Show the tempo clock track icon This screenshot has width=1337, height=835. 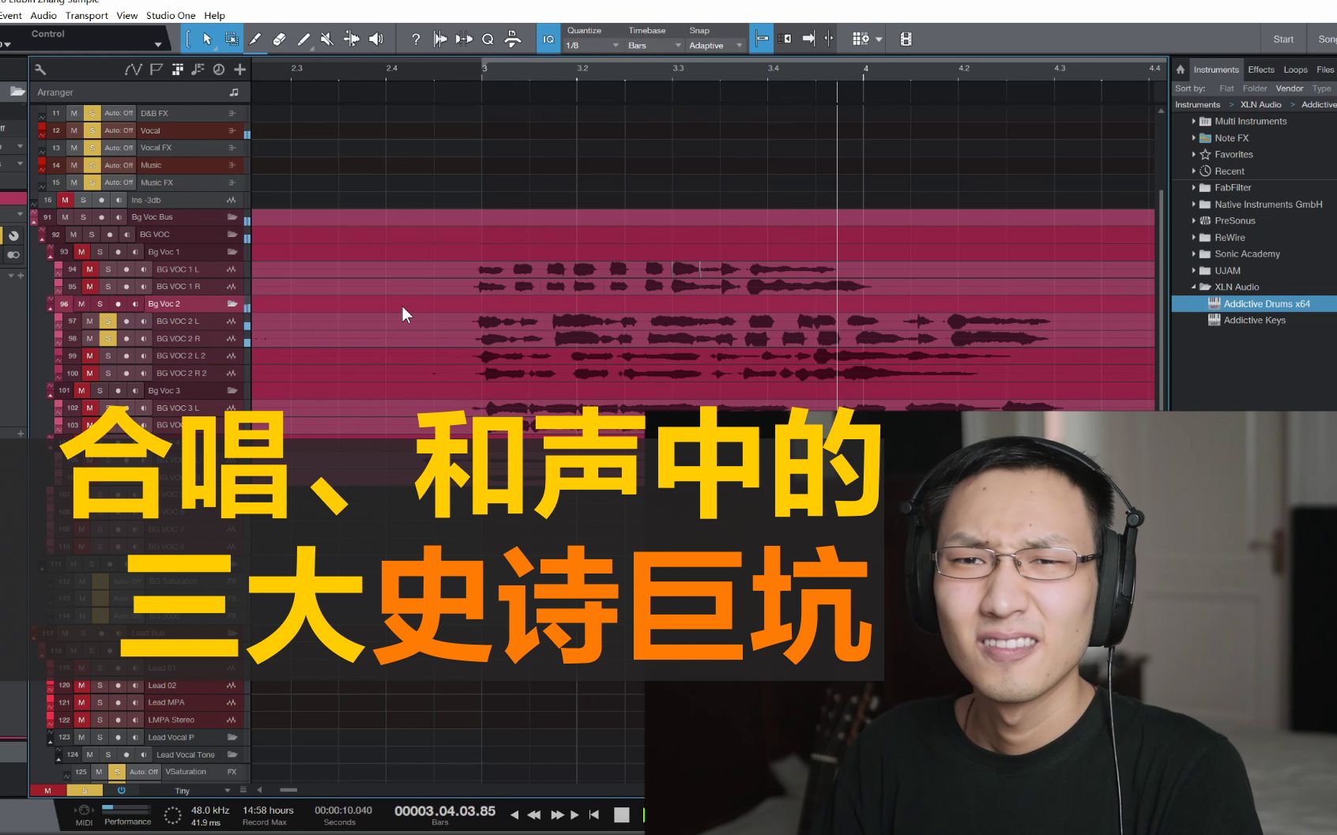pyautogui.click(x=219, y=70)
